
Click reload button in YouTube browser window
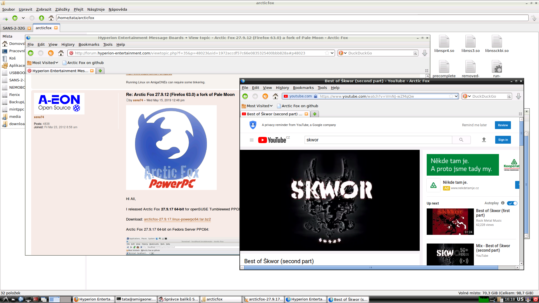(265, 96)
